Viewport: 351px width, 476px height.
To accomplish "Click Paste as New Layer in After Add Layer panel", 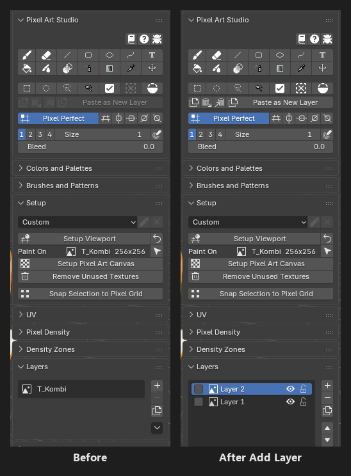I will click(x=286, y=102).
